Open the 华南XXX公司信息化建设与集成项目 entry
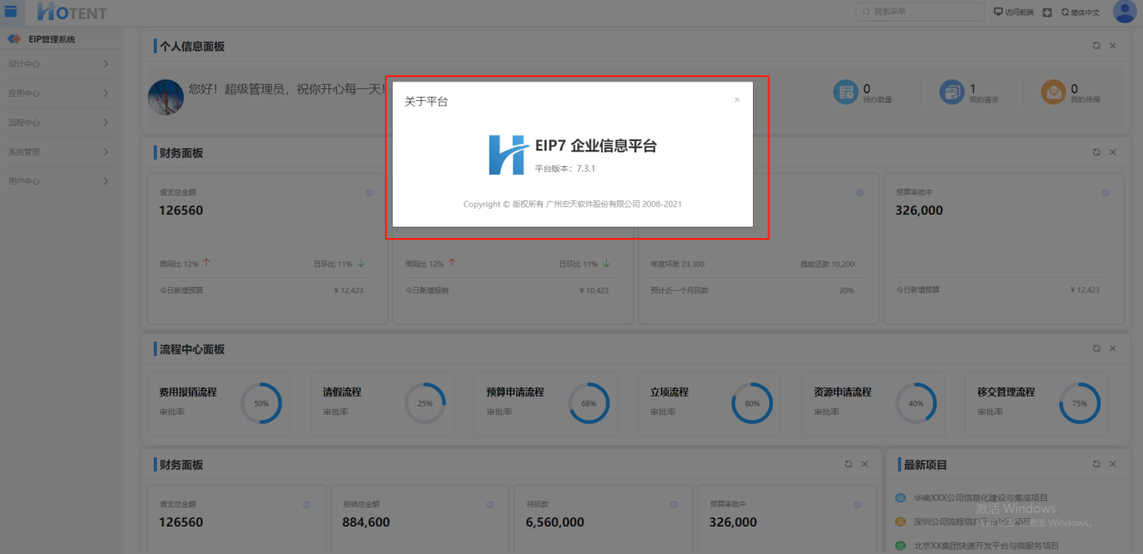 [980, 497]
